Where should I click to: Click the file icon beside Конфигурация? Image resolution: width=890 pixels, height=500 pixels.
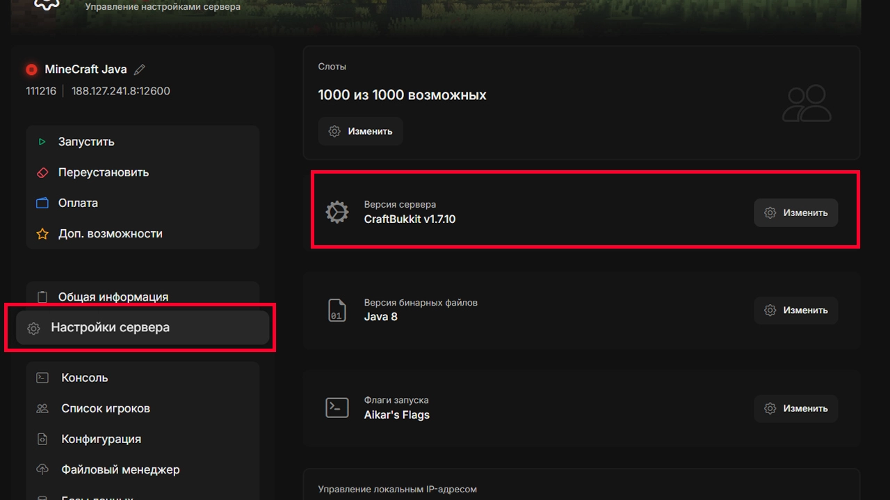click(42, 439)
